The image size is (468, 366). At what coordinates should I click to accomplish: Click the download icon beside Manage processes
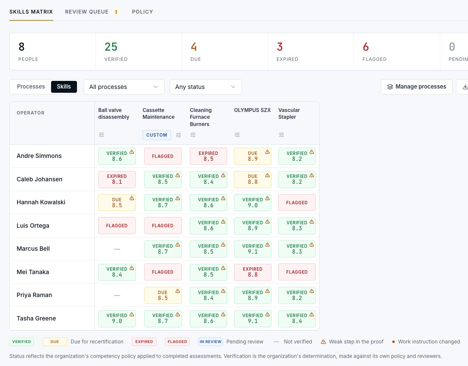pos(465,87)
